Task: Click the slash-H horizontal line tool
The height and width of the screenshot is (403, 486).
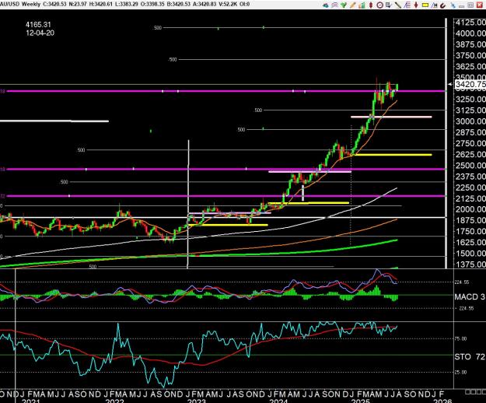Action: [x=434, y=5]
